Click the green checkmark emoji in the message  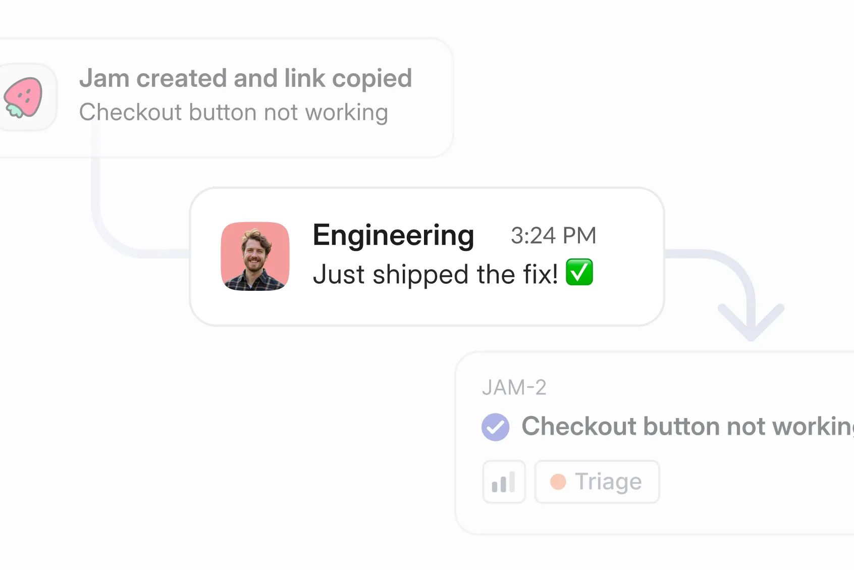pyautogui.click(x=579, y=273)
